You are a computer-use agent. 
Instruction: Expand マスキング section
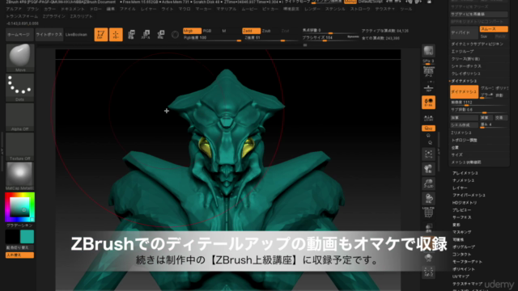pyautogui.click(x=462, y=232)
